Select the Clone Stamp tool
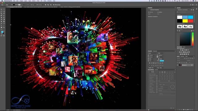 tap(1, 17)
